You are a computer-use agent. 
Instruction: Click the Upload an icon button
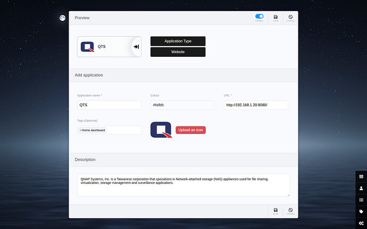(x=190, y=130)
